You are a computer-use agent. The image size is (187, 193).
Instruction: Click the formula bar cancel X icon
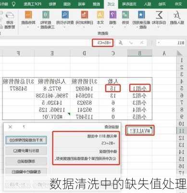coord(142,42)
